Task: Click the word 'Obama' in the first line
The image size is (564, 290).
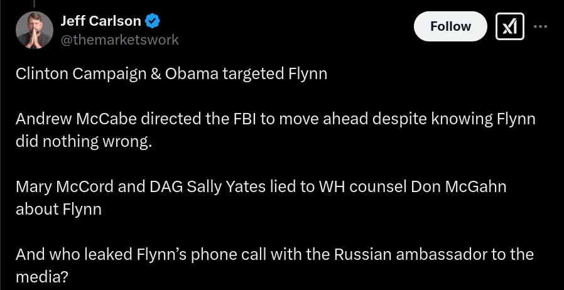Action: pos(192,73)
